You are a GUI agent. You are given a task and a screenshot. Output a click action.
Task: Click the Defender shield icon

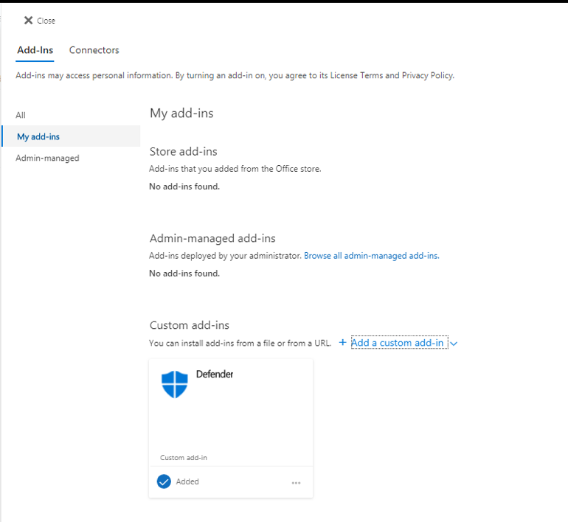point(175,384)
